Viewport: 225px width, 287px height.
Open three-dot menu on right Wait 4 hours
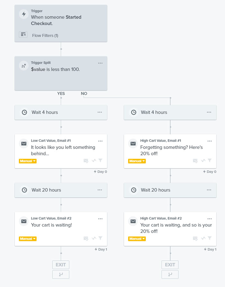click(x=209, y=112)
